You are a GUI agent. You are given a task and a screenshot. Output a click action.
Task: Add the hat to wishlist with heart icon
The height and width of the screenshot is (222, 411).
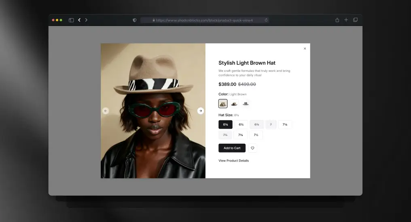point(252,148)
